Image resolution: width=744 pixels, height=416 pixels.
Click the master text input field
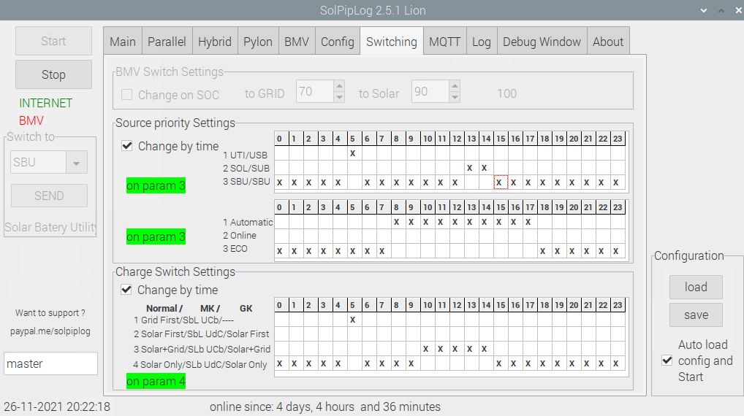[50, 363]
